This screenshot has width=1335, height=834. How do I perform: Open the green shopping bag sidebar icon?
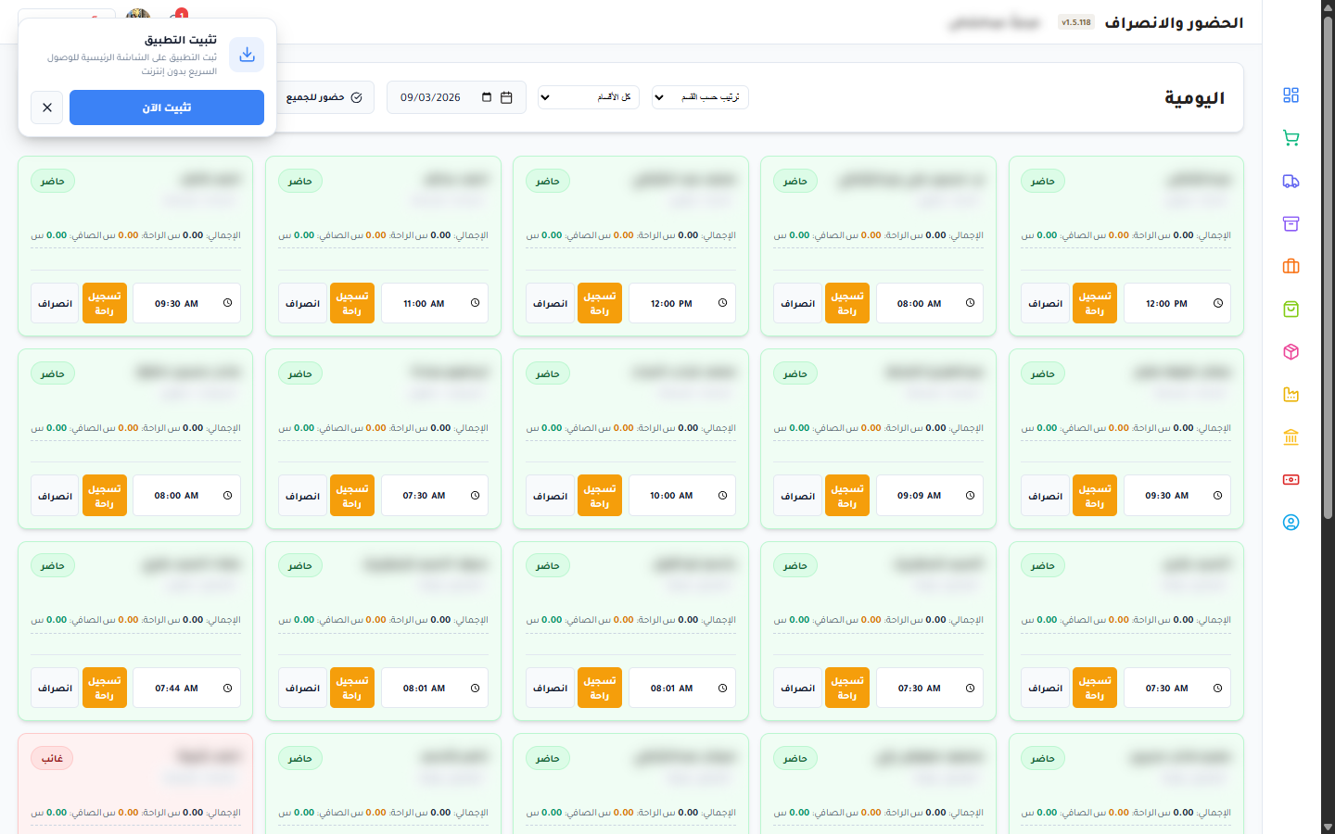point(1290,309)
